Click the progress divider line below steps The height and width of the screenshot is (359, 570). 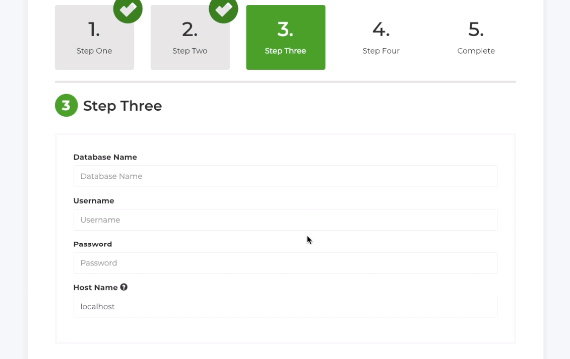pos(285,82)
